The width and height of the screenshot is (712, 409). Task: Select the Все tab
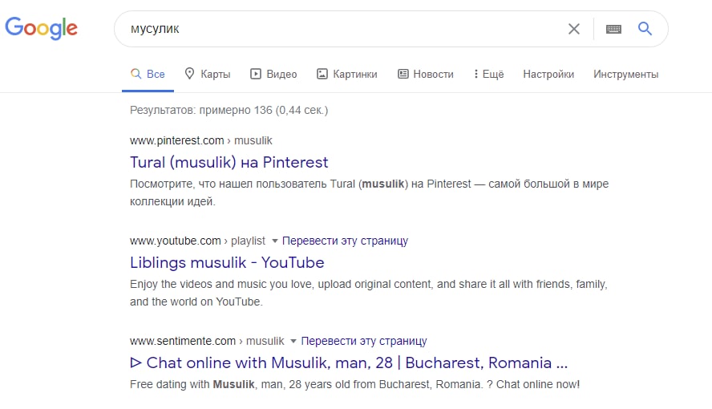point(148,74)
